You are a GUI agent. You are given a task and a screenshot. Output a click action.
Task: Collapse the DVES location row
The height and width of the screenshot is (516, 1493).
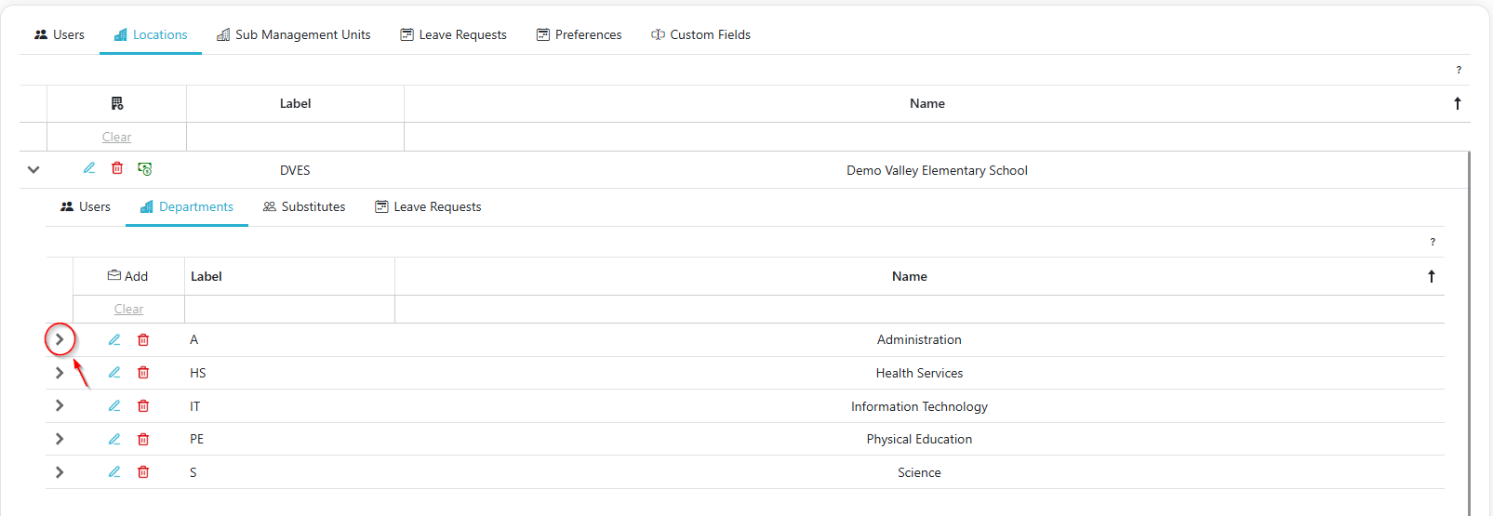(x=33, y=170)
